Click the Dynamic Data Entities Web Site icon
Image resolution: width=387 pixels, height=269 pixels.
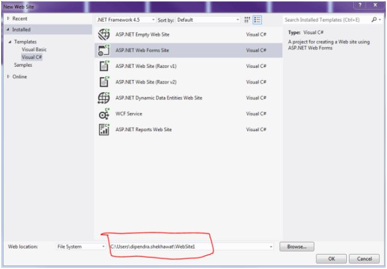(104, 98)
